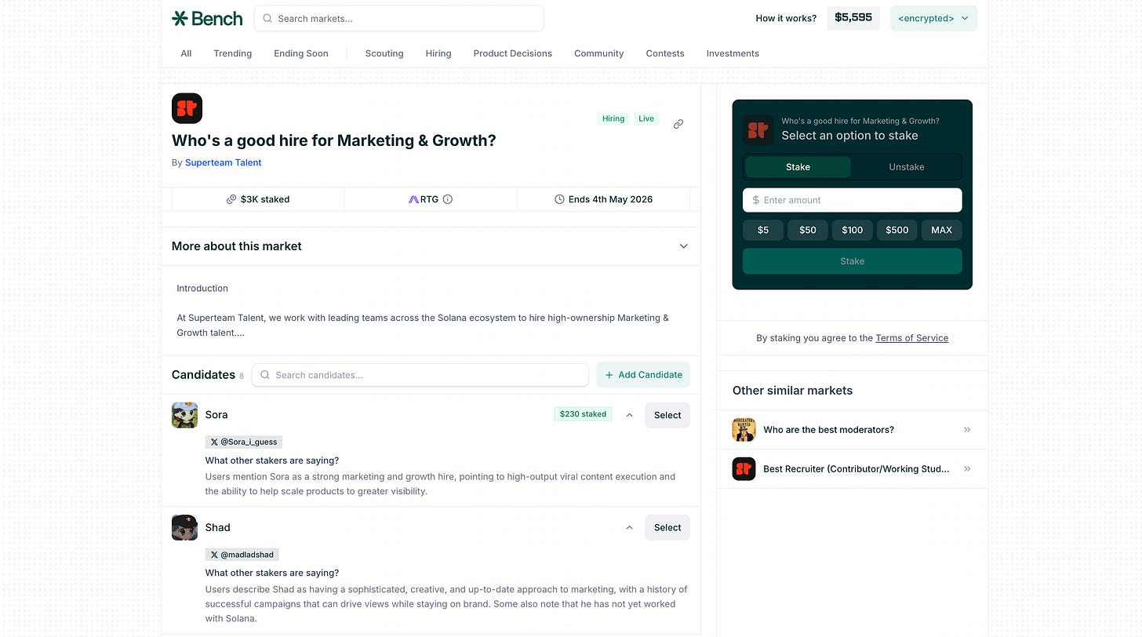Collapse Sora's candidate details
This screenshot has width=1142, height=637.
[629, 415]
